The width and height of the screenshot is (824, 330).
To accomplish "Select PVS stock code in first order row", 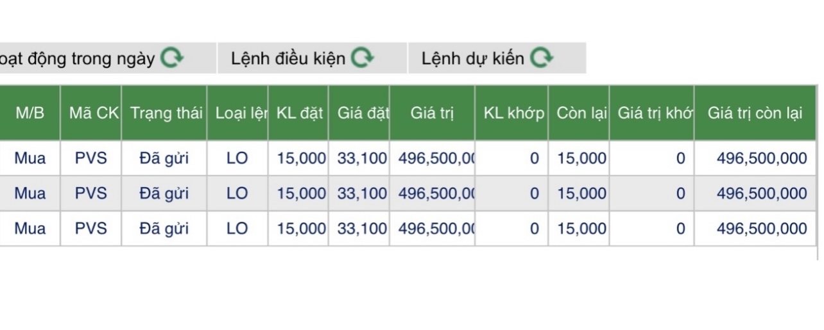I will (91, 158).
